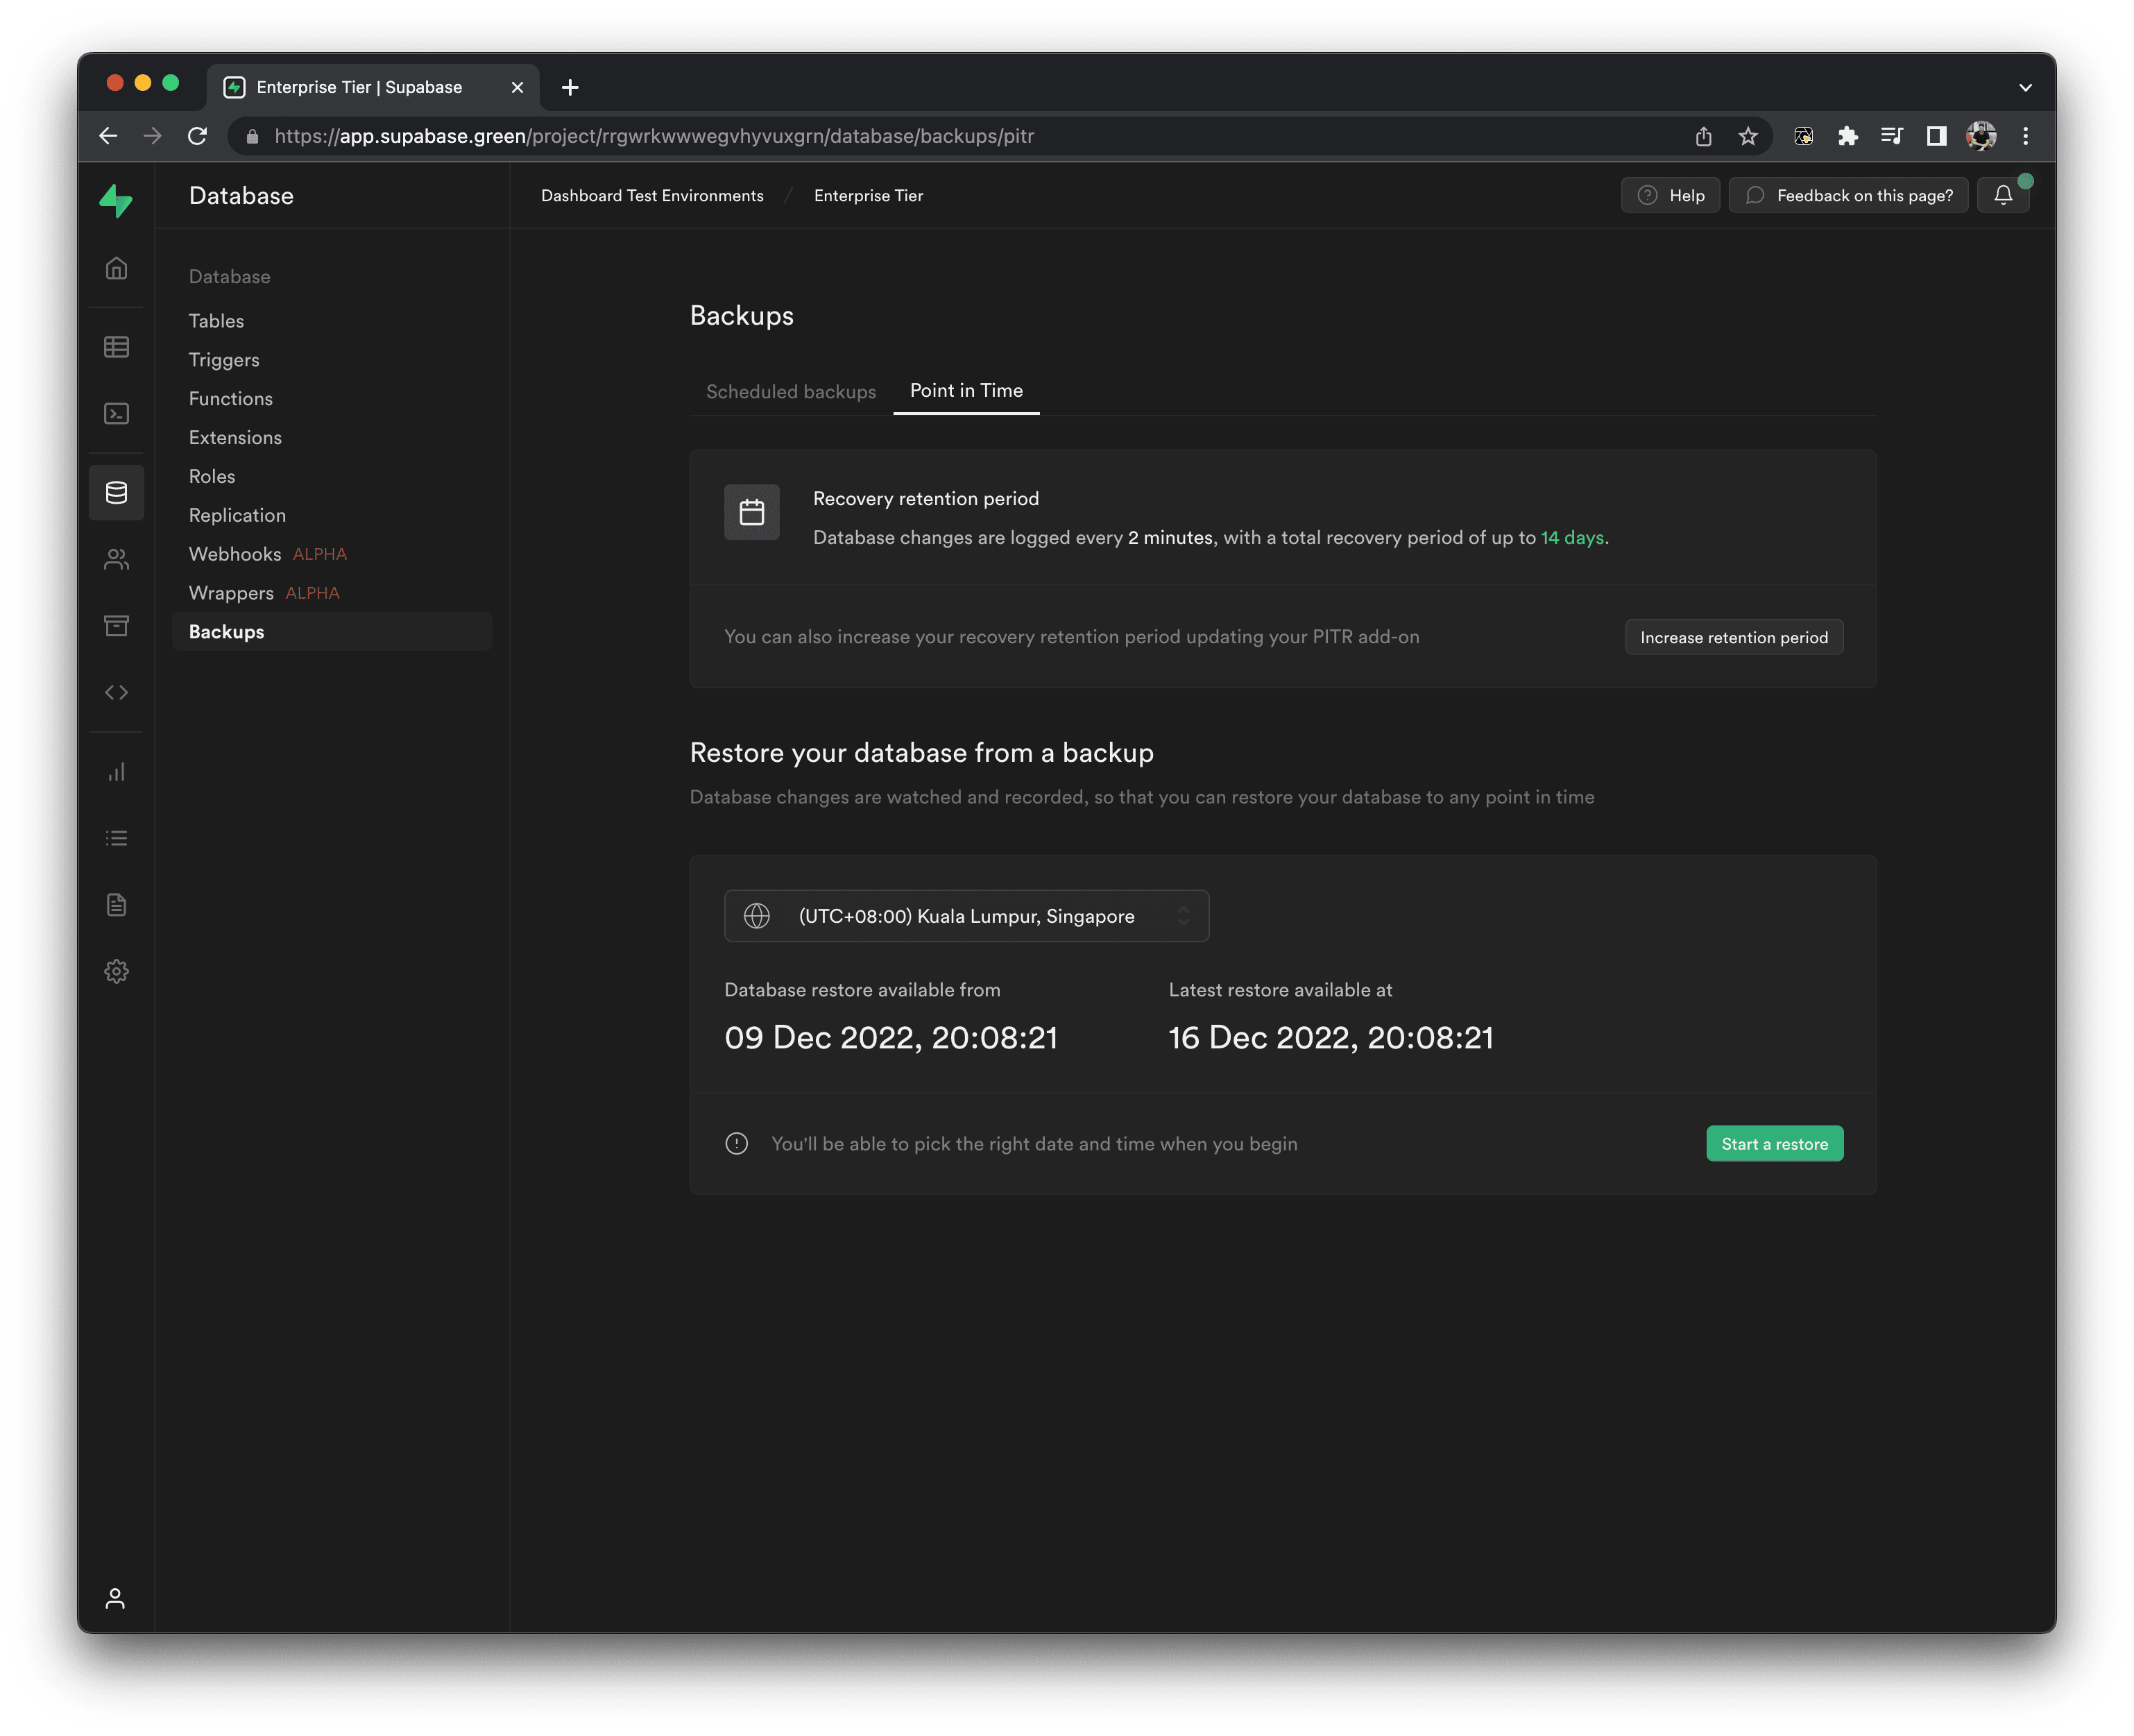This screenshot has width=2134, height=1736.
Task: Open the media controls icon in toolbar
Action: point(1892,136)
